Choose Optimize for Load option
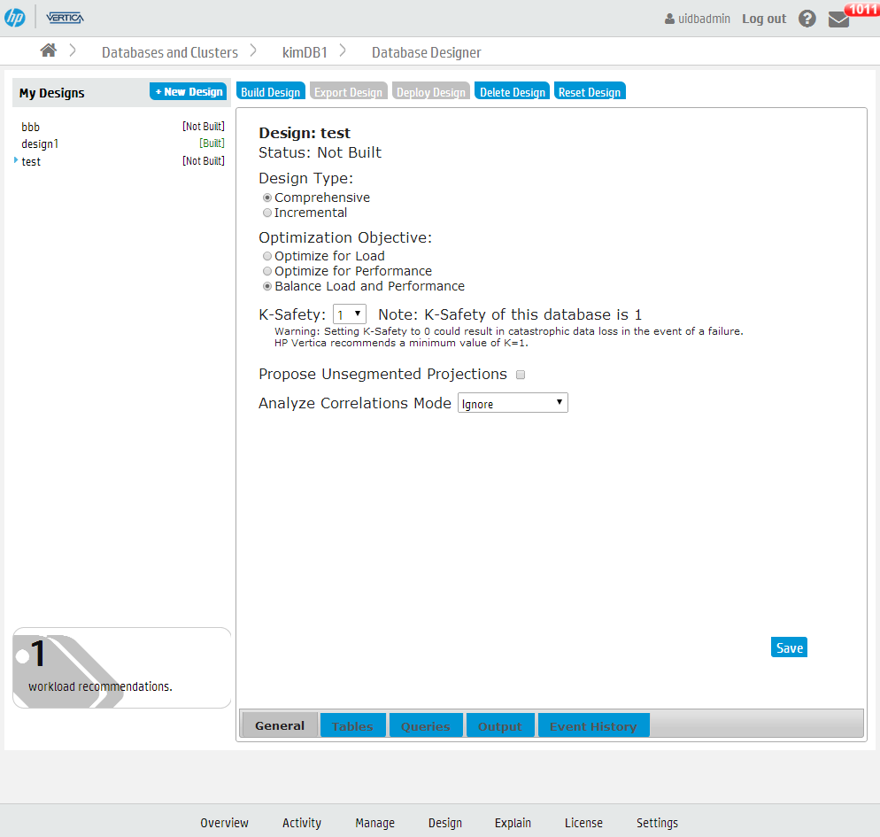 [267, 257]
